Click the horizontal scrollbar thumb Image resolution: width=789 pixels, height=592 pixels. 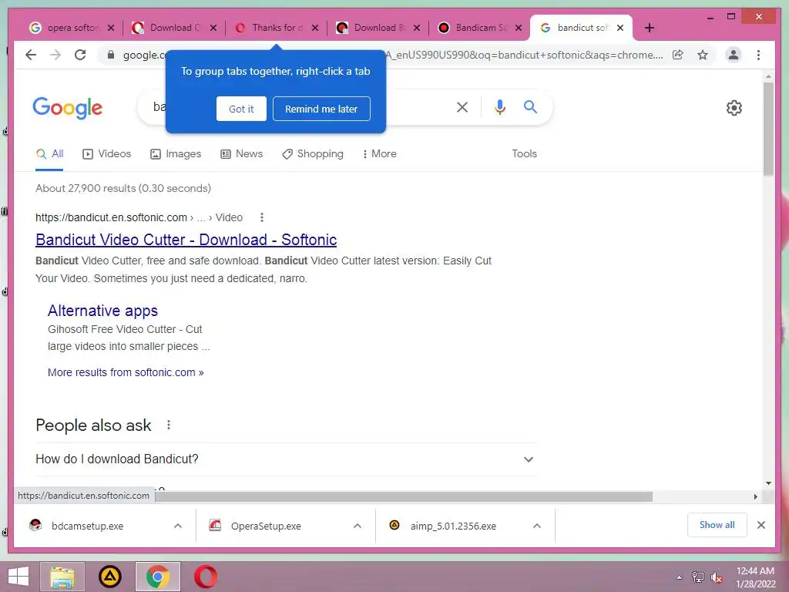click(404, 497)
